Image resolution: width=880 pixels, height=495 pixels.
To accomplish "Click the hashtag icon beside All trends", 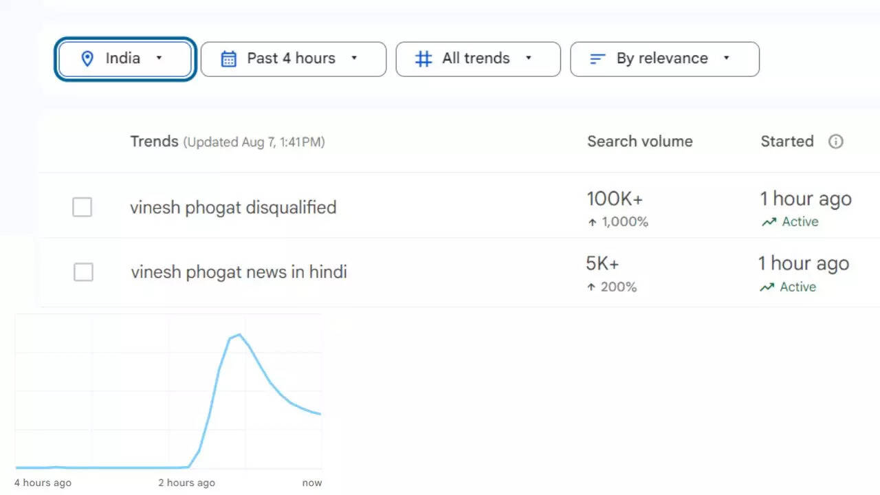I will (423, 59).
